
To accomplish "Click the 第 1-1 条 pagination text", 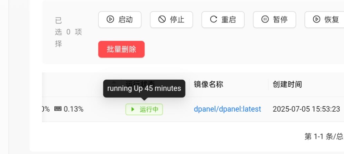I will click(x=315, y=137).
